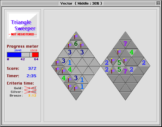Click the flag at the left diamond's top apex

point(76,37)
